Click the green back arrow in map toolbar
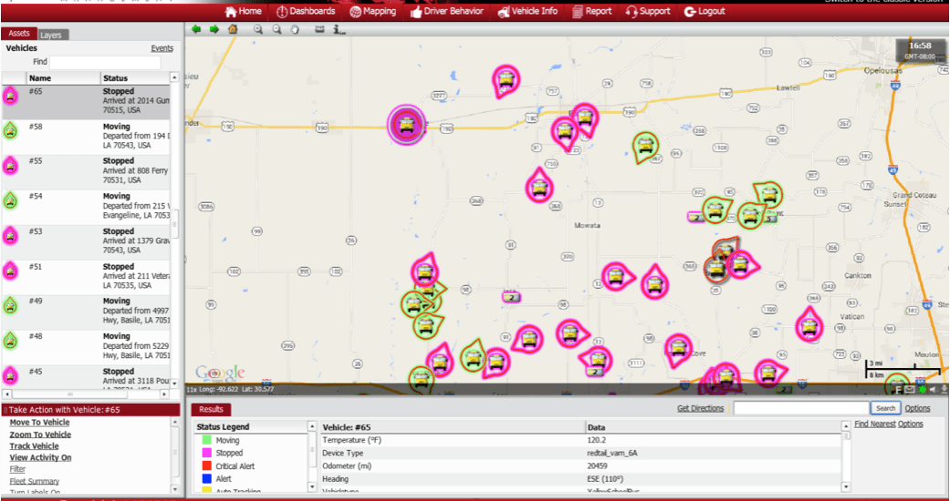 (196, 29)
